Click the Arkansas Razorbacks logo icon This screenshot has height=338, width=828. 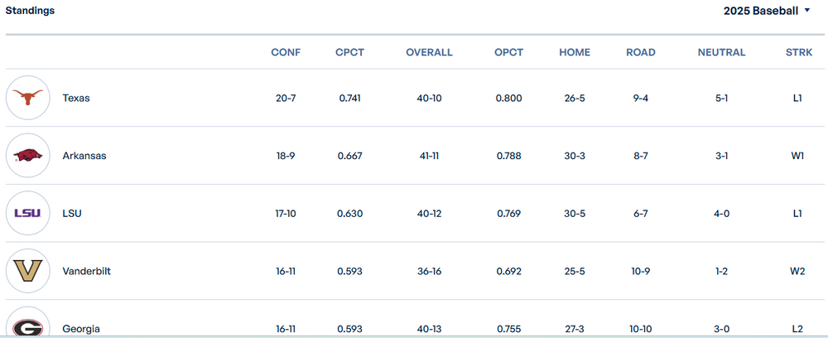pos(29,156)
